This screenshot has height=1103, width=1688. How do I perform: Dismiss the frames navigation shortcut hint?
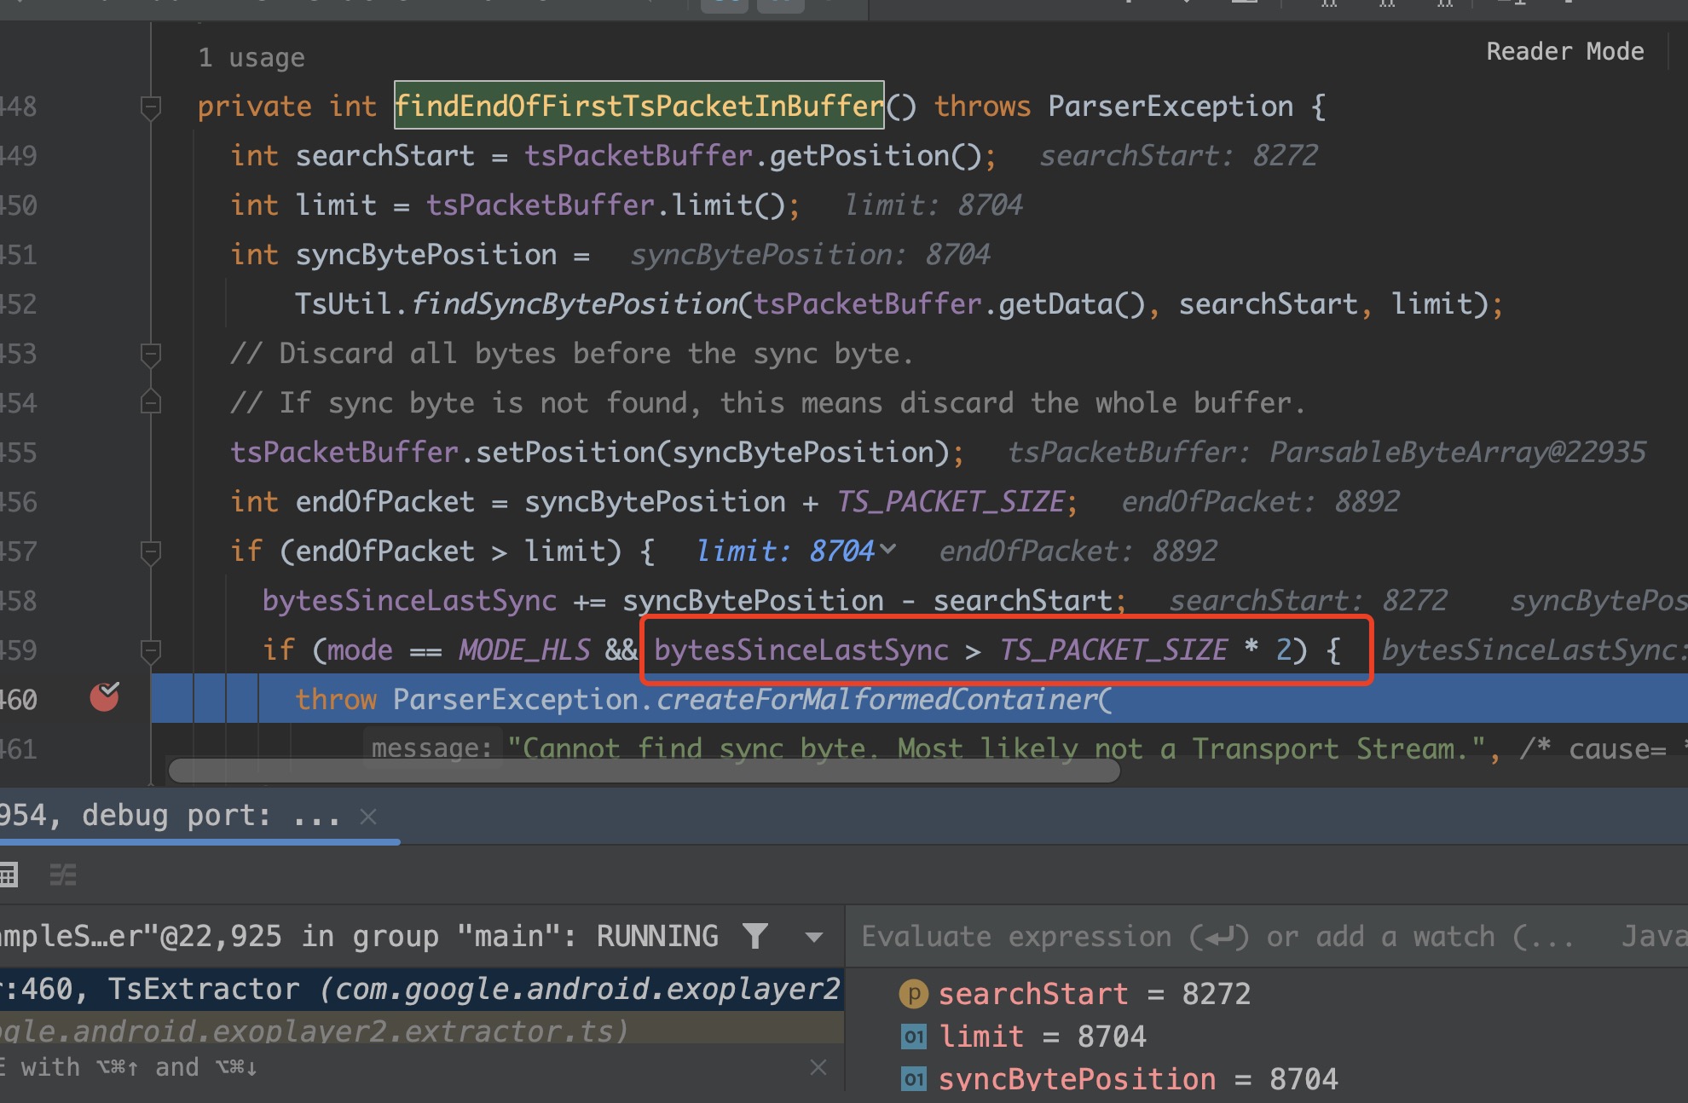pos(818,1067)
